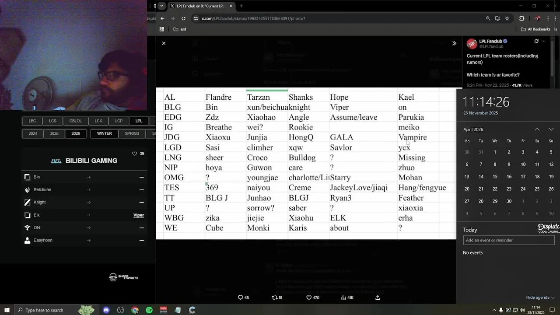The image size is (560, 315).
Task: Open the Windows notification center
Action: (552, 310)
